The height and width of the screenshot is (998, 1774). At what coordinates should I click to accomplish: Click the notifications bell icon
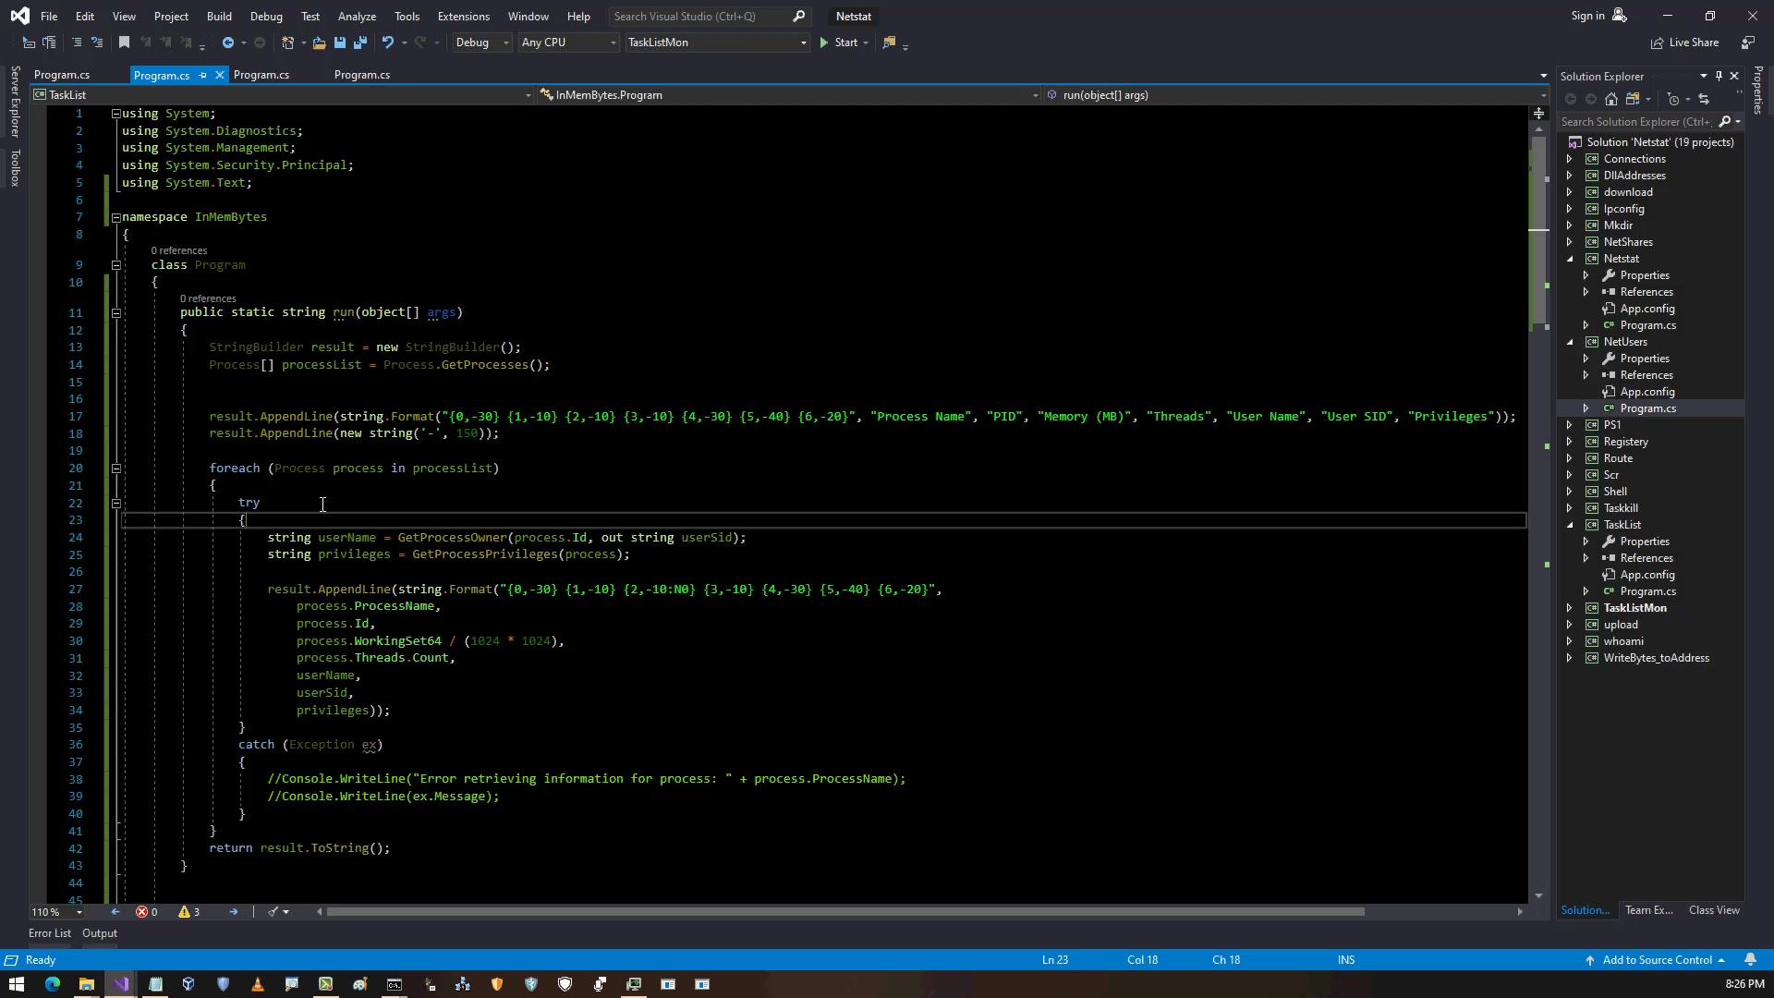pyautogui.click(x=1750, y=959)
